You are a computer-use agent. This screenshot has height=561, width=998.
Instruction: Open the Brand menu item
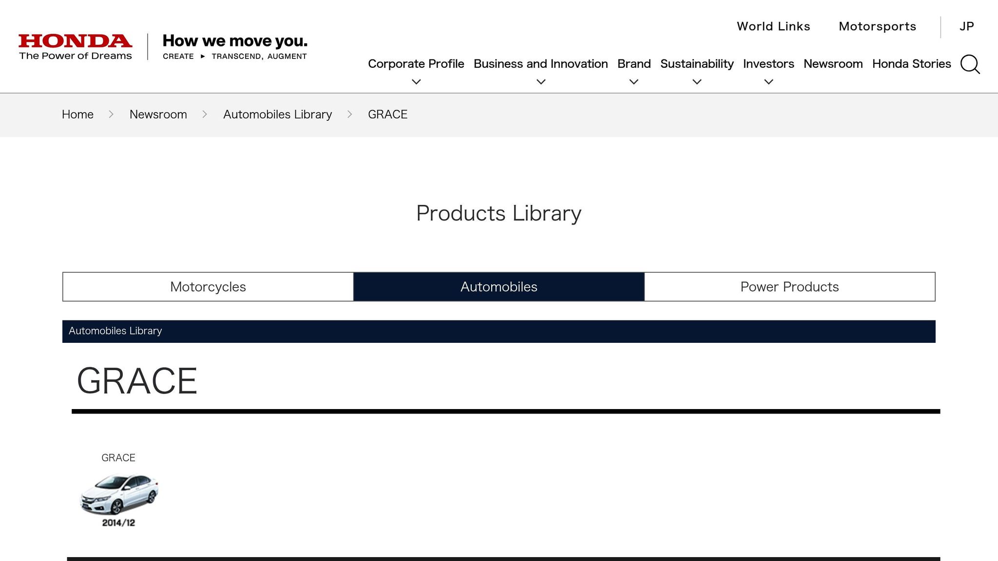click(634, 64)
